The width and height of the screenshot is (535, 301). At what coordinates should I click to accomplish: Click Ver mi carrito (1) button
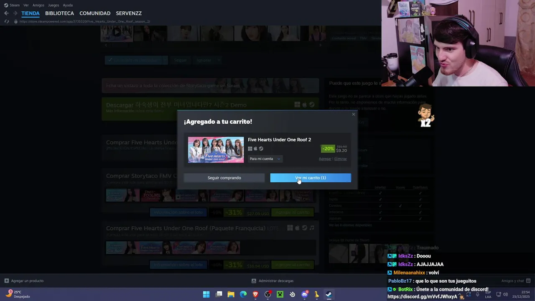(311, 178)
